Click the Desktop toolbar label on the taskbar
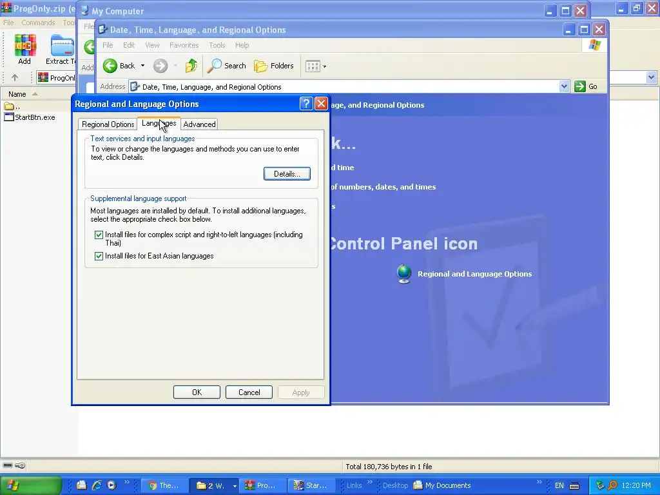The image size is (660, 495). pos(395,485)
